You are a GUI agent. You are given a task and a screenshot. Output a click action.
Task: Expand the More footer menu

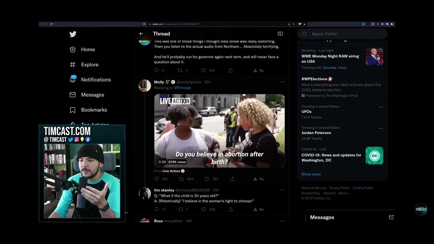344,193
